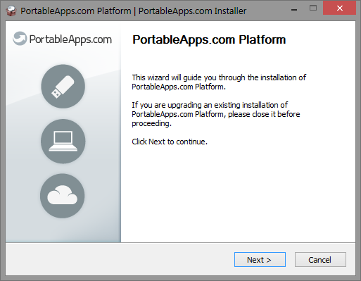
Task: Cancel the installer
Action: click(320, 260)
